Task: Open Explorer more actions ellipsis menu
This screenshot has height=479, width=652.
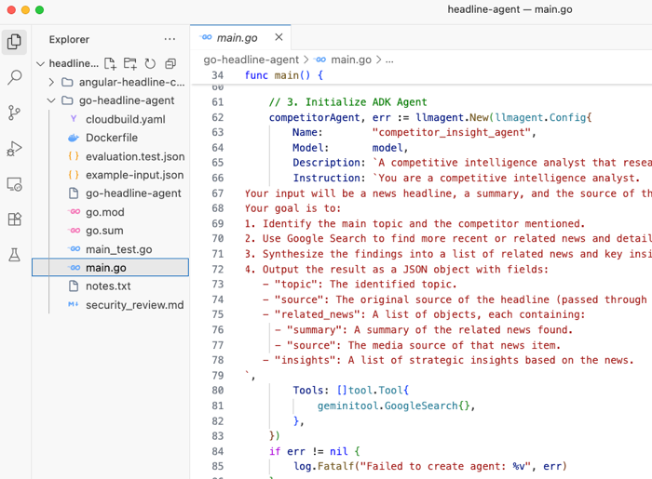Action: pos(170,40)
